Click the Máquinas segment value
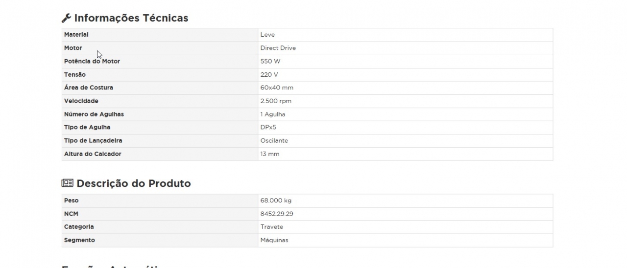 [274, 240]
